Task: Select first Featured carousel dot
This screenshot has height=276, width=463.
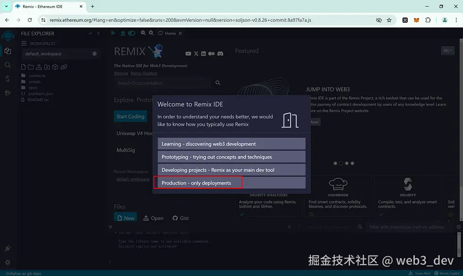Action: pos(335,163)
